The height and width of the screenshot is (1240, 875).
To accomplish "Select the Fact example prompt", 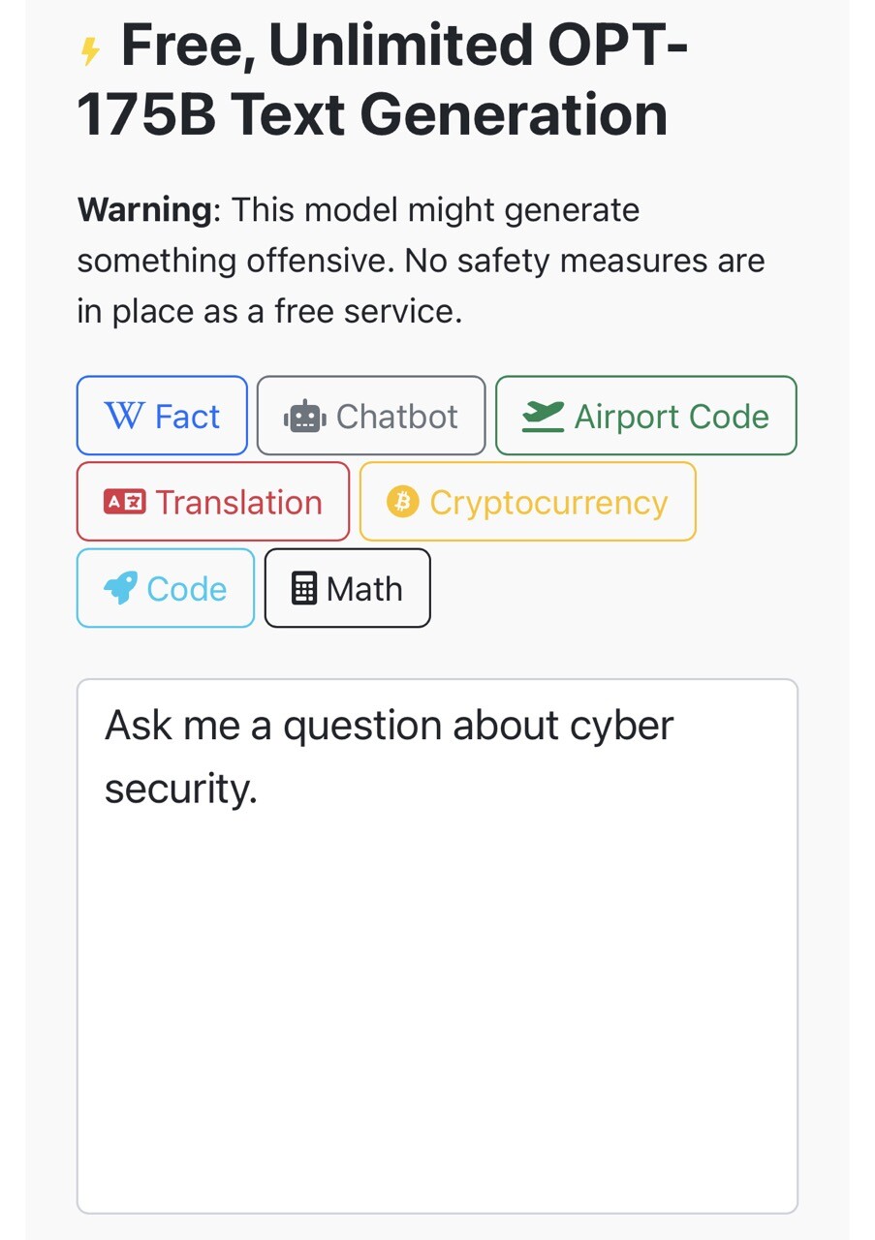I will (162, 416).
